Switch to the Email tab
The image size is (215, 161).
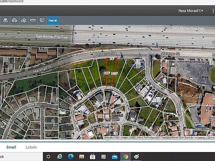(11, 147)
